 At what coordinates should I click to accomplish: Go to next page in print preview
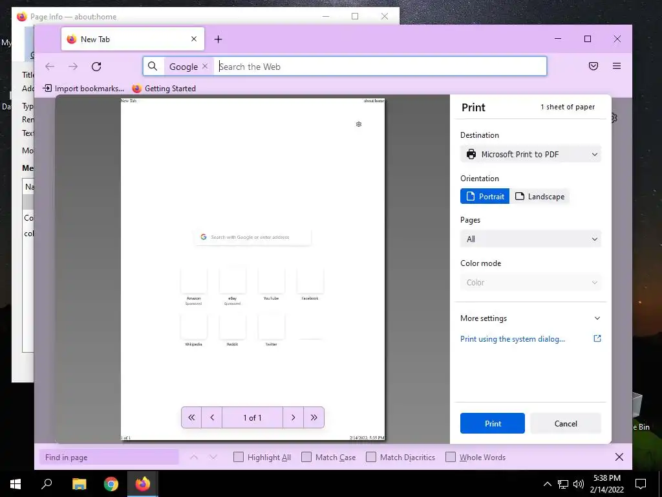293,417
